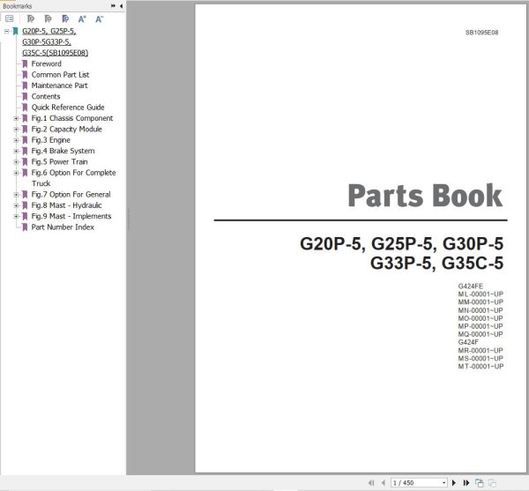Expand Fig.3 Engine bookmark
This screenshot has width=529, height=491.
16,140
